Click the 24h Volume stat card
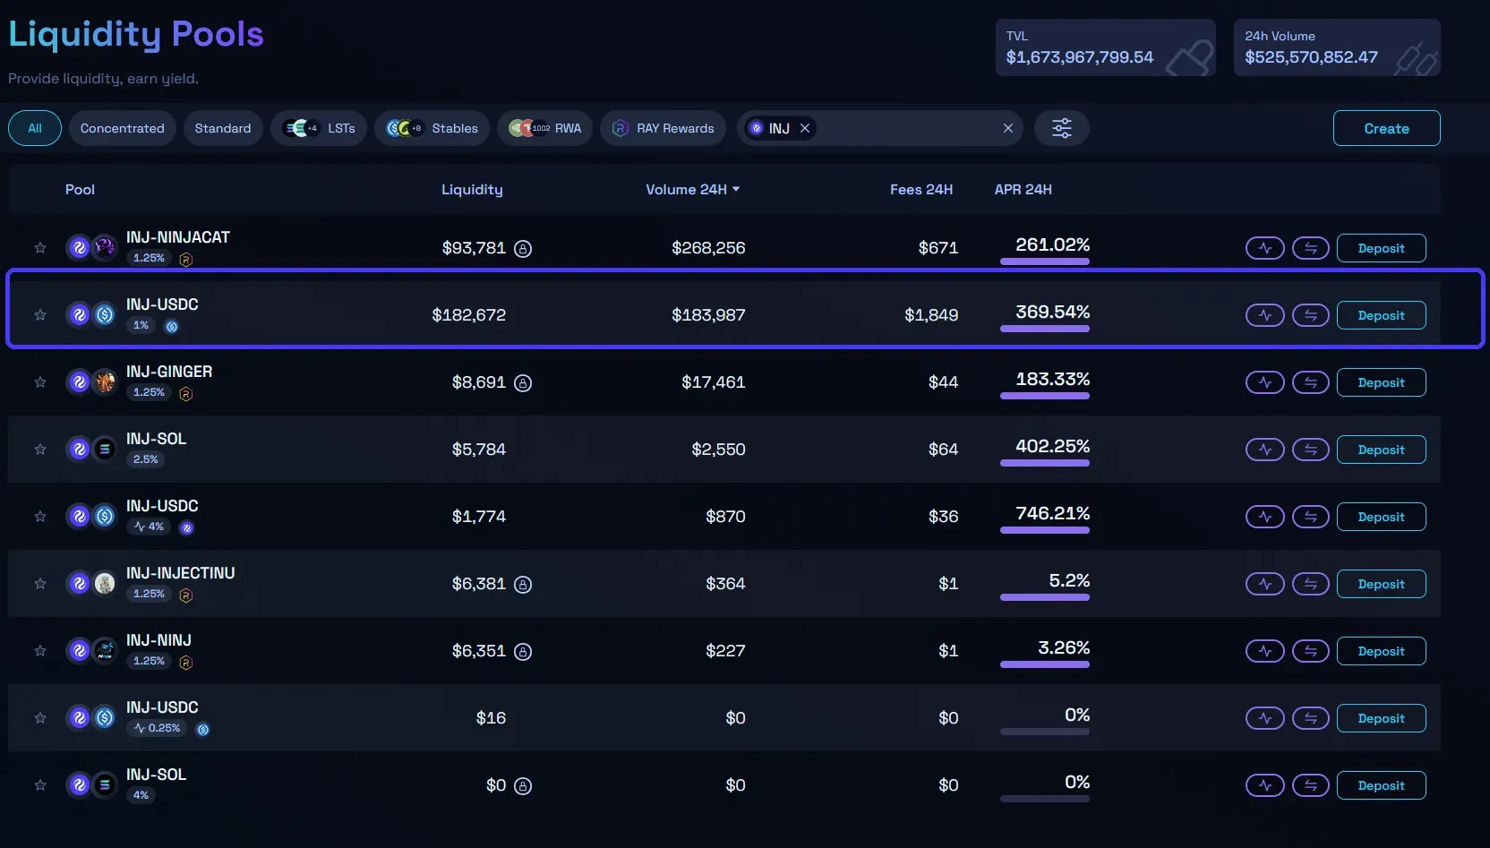The image size is (1490, 848). coord(1337,47)
